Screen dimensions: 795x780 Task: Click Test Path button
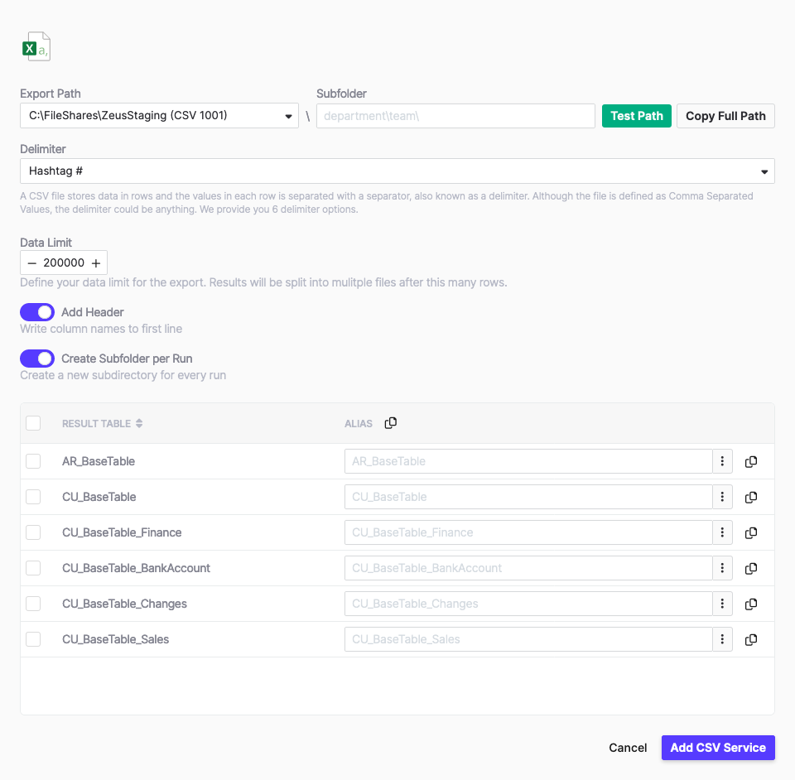636,116
